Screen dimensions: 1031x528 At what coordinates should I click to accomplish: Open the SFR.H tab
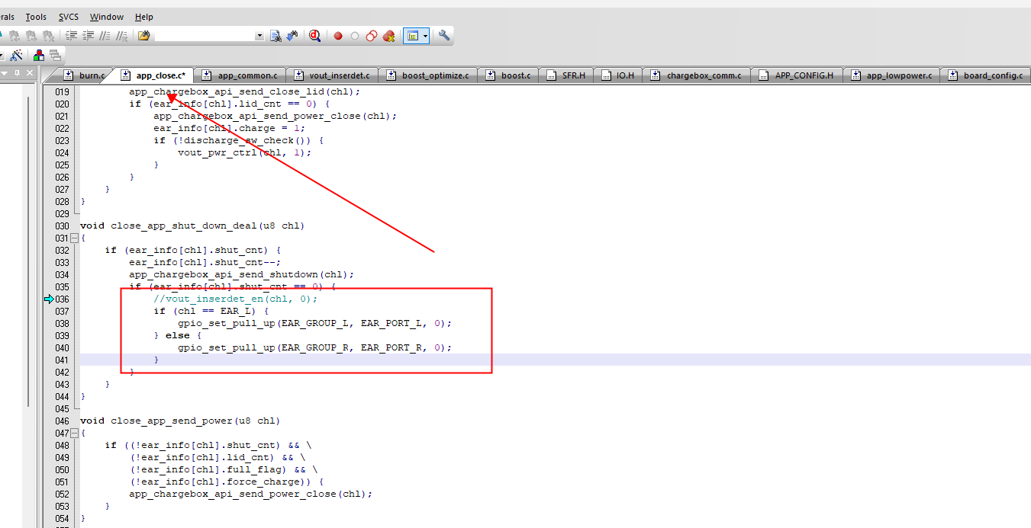pos(566,75)
